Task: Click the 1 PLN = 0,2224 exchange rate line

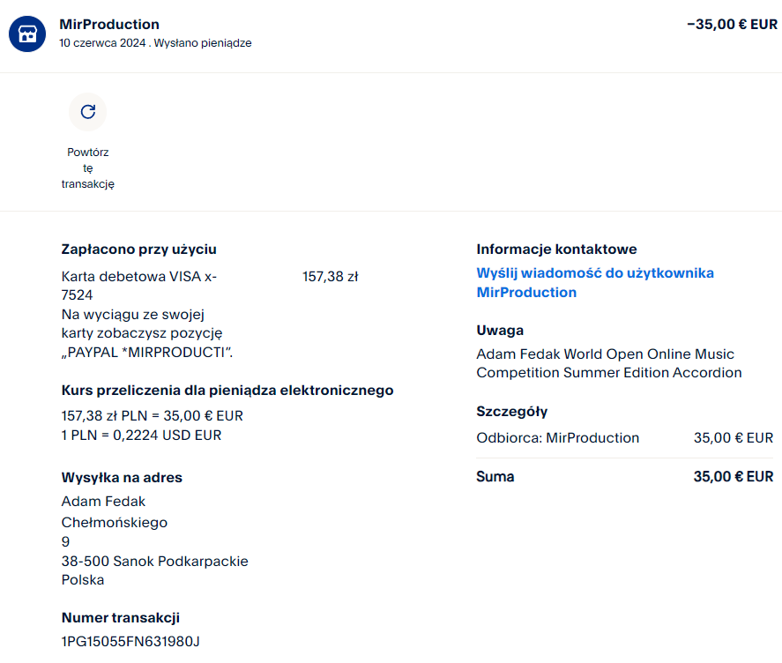Action: 141,436
